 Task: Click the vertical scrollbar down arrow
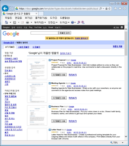(126, 136)
